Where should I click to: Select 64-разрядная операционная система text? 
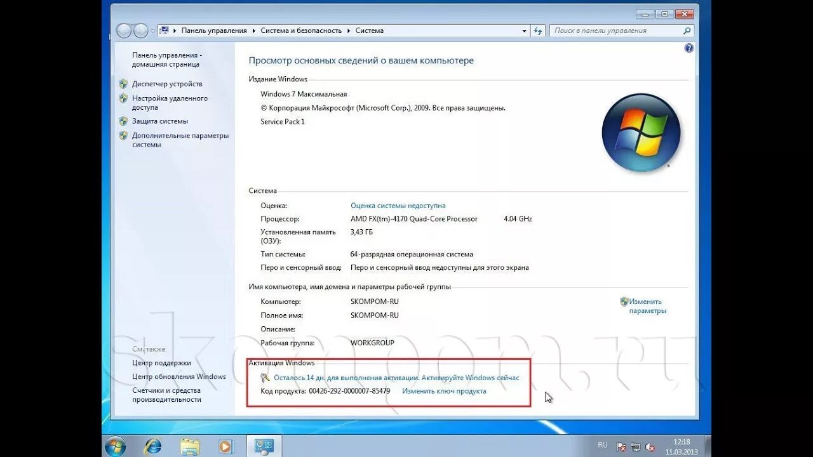click(412, 255)
